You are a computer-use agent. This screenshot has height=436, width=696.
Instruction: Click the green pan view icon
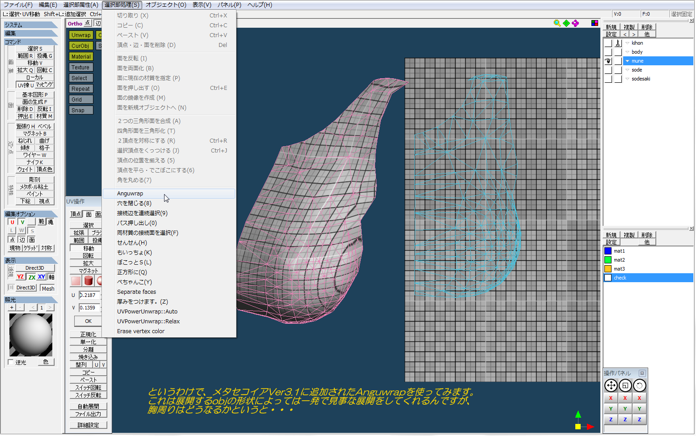click(566, 23)
